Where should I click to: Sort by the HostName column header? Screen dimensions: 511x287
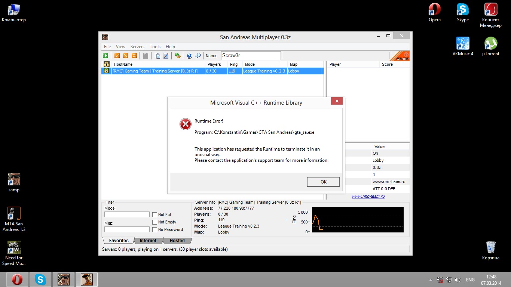(159, 64)
